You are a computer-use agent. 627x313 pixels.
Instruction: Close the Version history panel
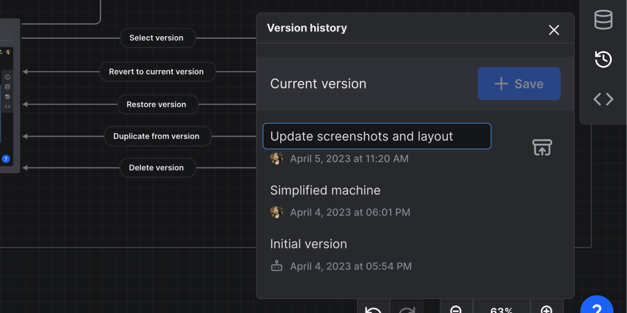[x=554, y=30]
